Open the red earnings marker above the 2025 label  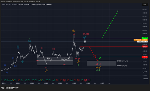(x=75, y=80)
